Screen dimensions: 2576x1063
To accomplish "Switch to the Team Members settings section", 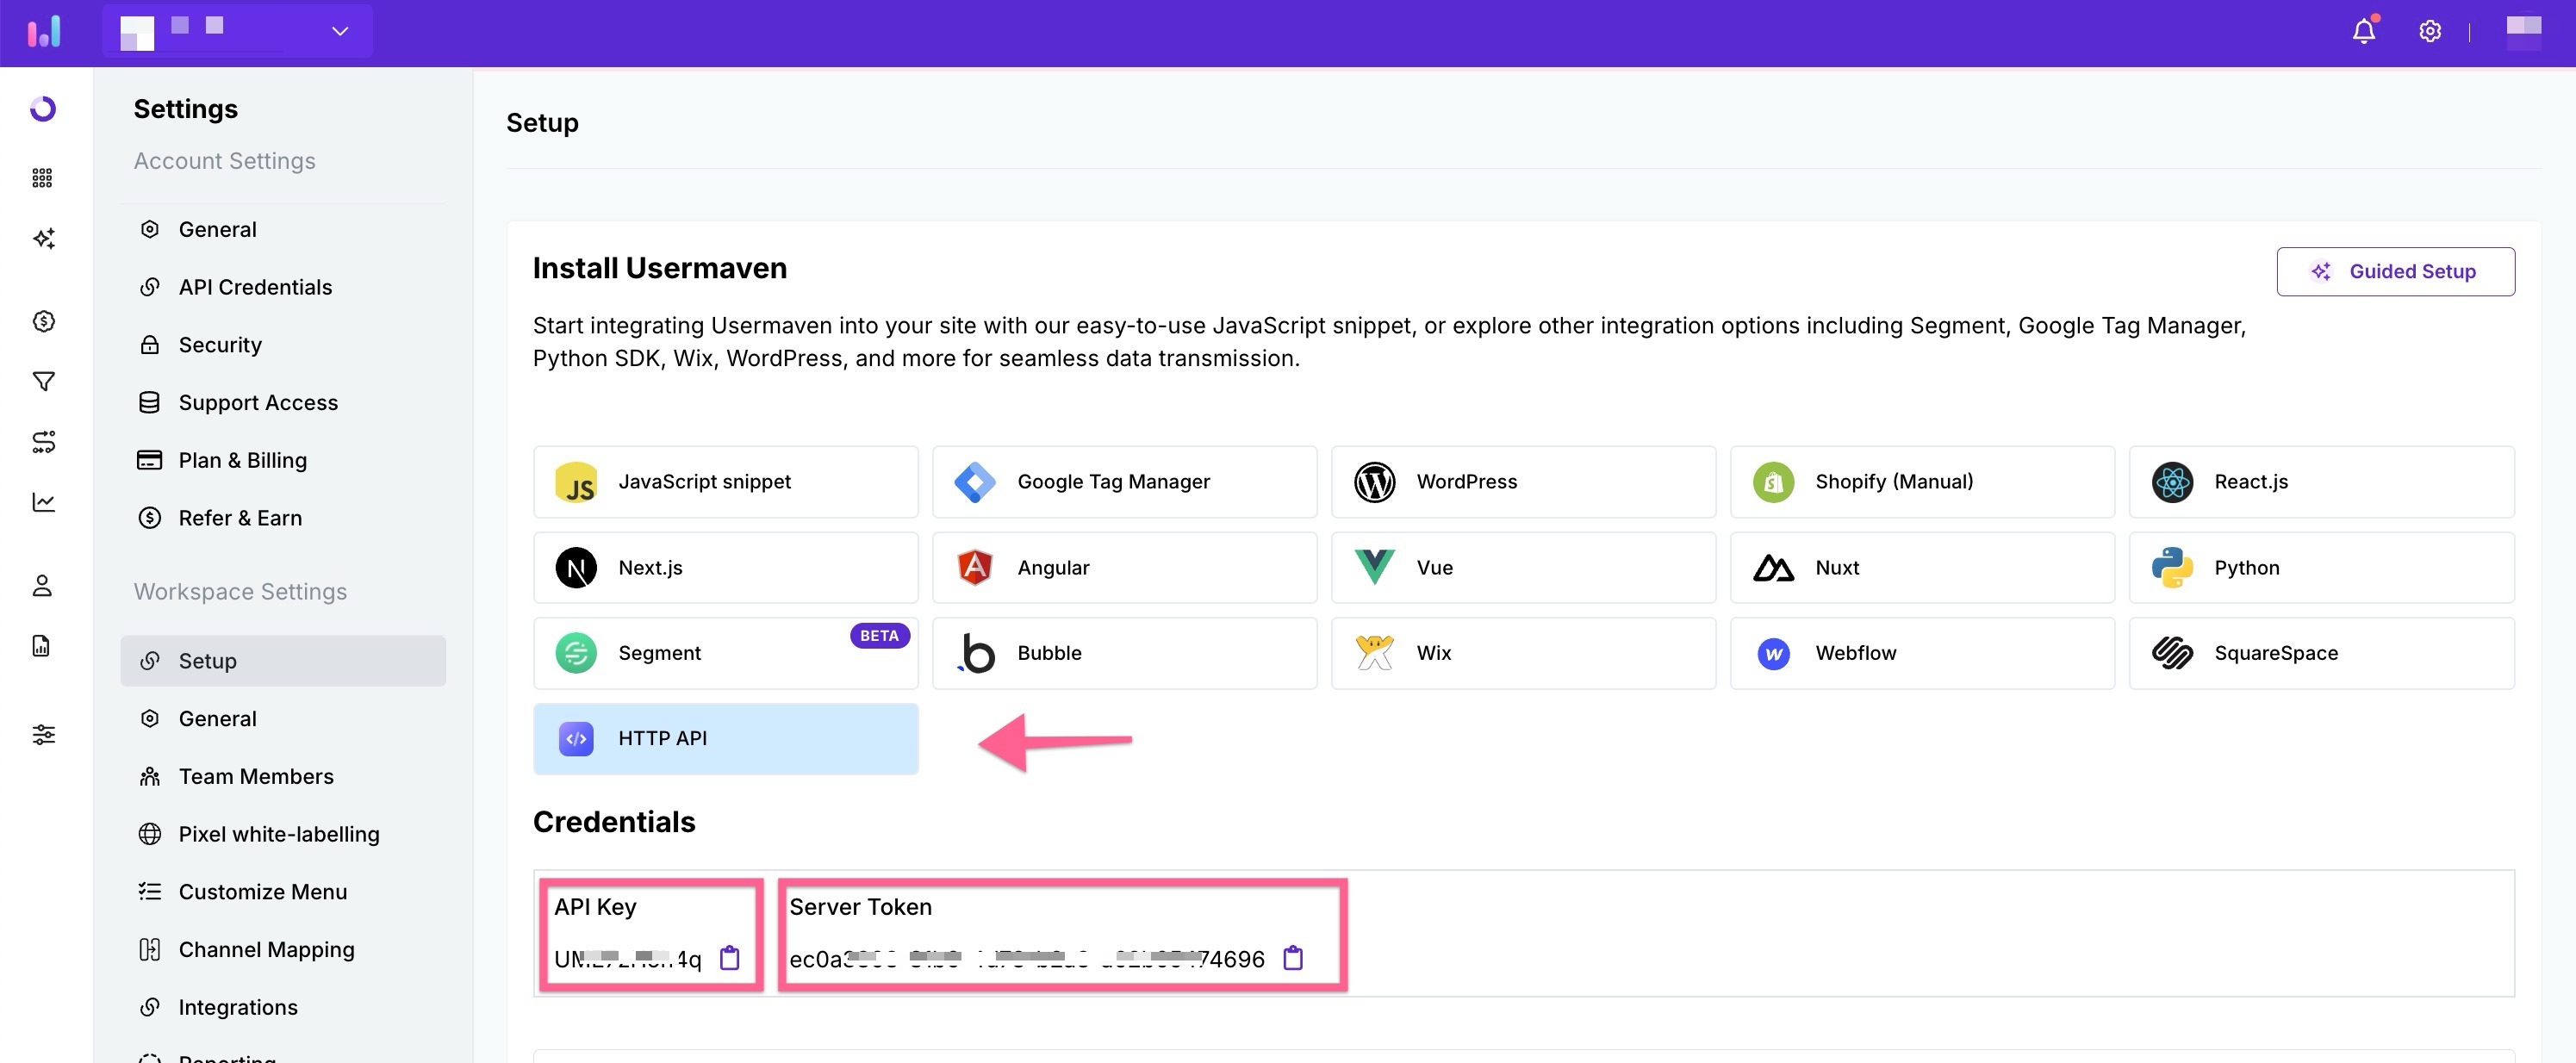I will tap(256, 775).
